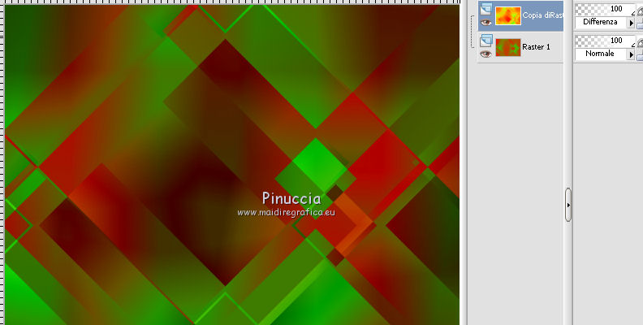Open blend mode arrow next to Differenza
This screenshot has height=325, width=643.
(631, 23)
